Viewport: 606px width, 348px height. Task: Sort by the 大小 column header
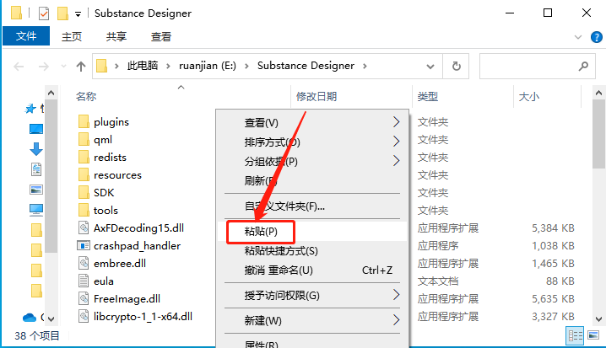[x=547, y=96]
